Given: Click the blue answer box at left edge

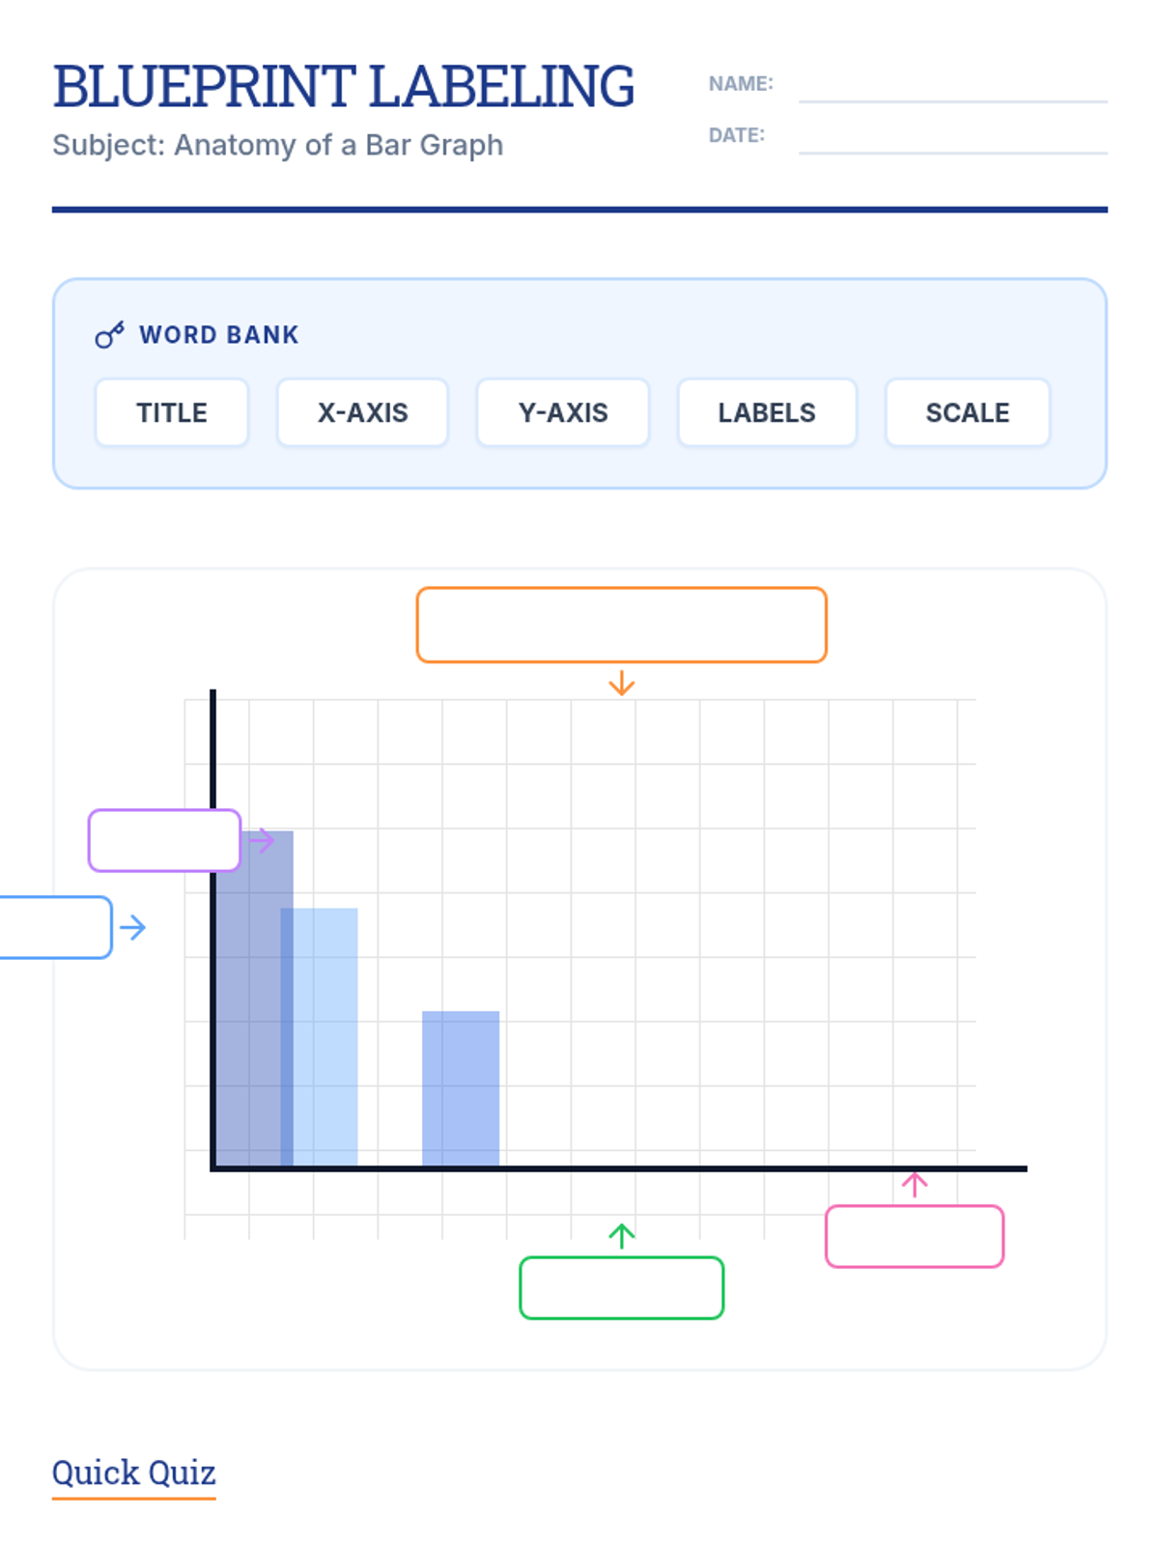Looking at the screenshot, I should pos(56,928).
